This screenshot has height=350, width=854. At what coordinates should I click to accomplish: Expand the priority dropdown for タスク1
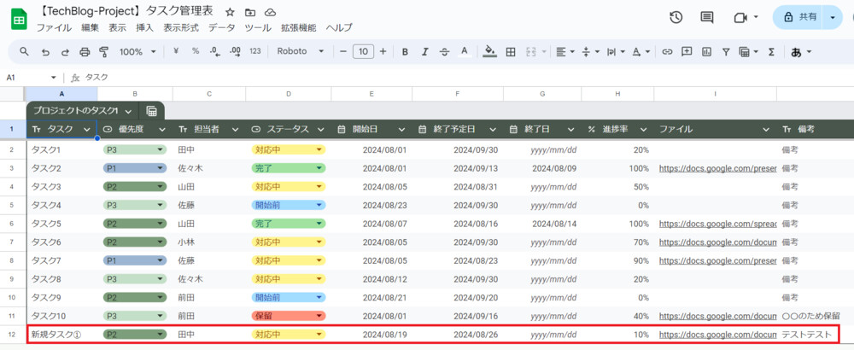pos(160,149)
